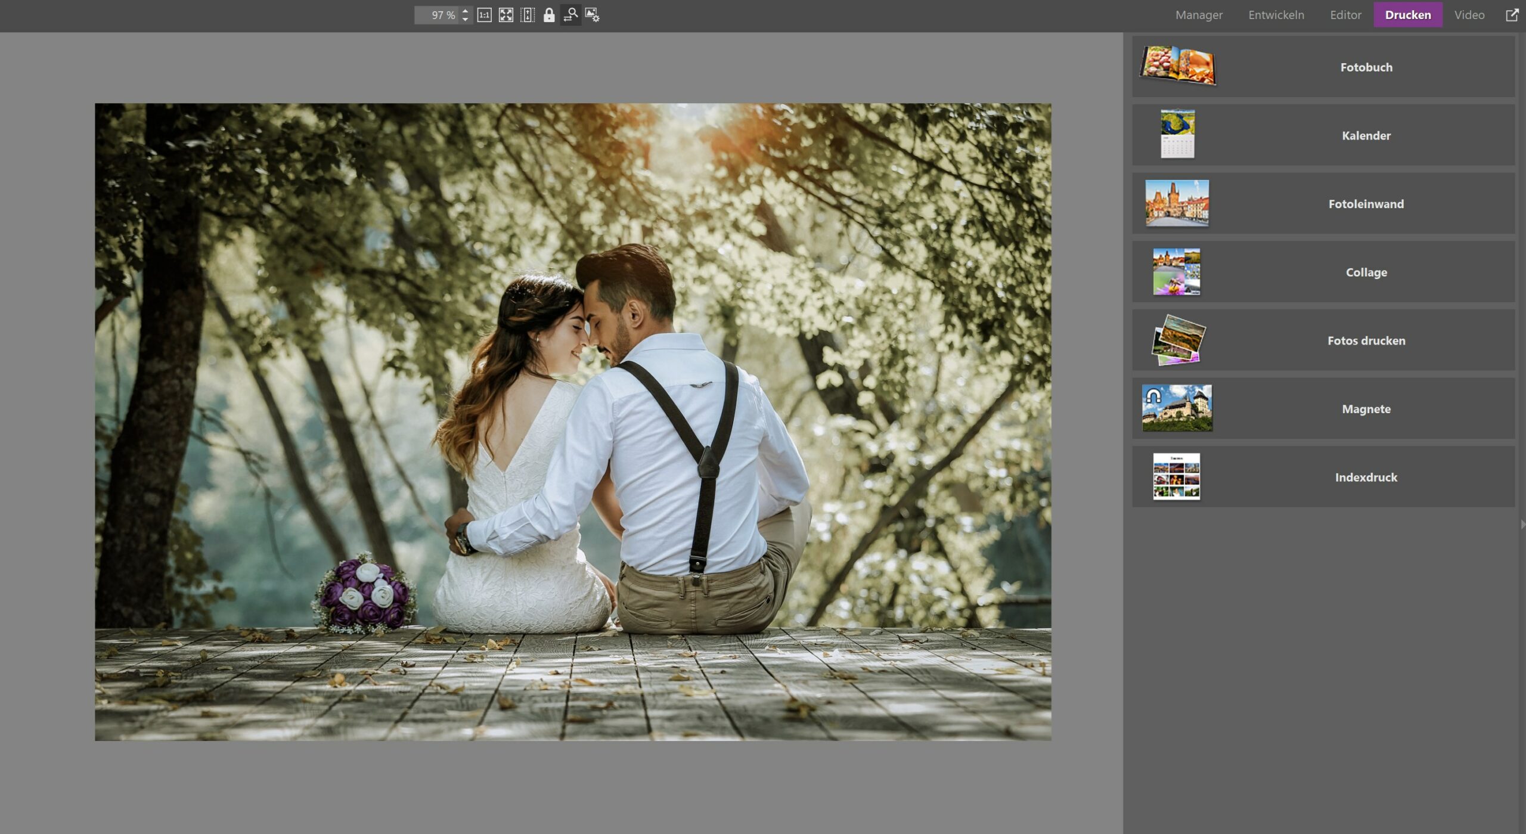Image resolution: width=1526 pixels, height=834 pixels.
Task: Switch to the Manager tab
Action: pos(1198,15)
